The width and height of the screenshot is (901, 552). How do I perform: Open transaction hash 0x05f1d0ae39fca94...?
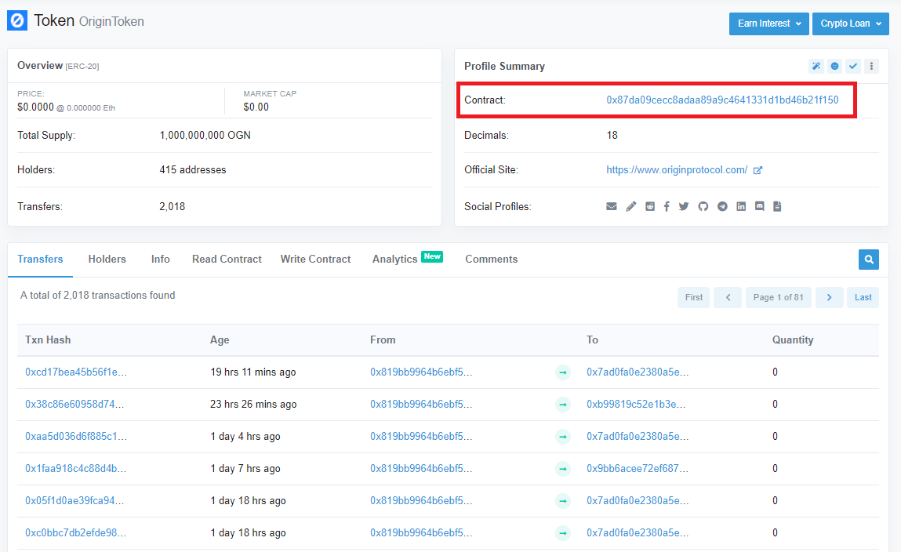pyautogui.click(x=74, y=501)
